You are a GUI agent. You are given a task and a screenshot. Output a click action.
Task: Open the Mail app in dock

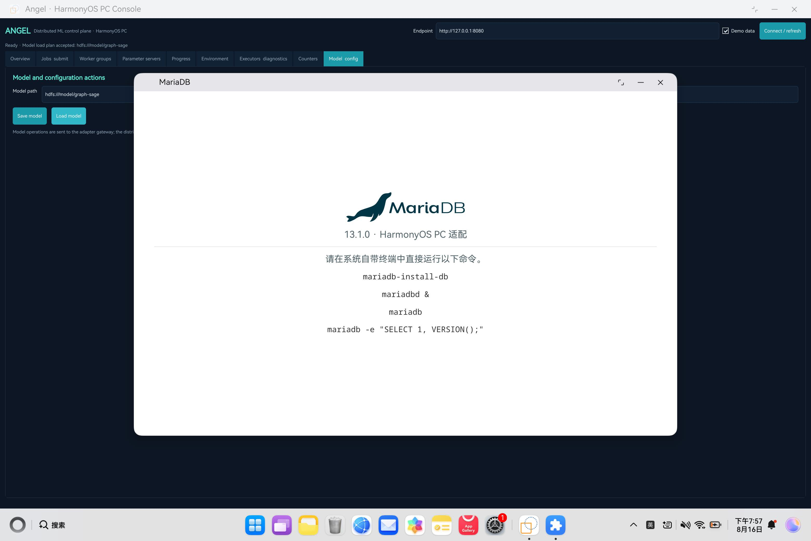pos(388,525)
